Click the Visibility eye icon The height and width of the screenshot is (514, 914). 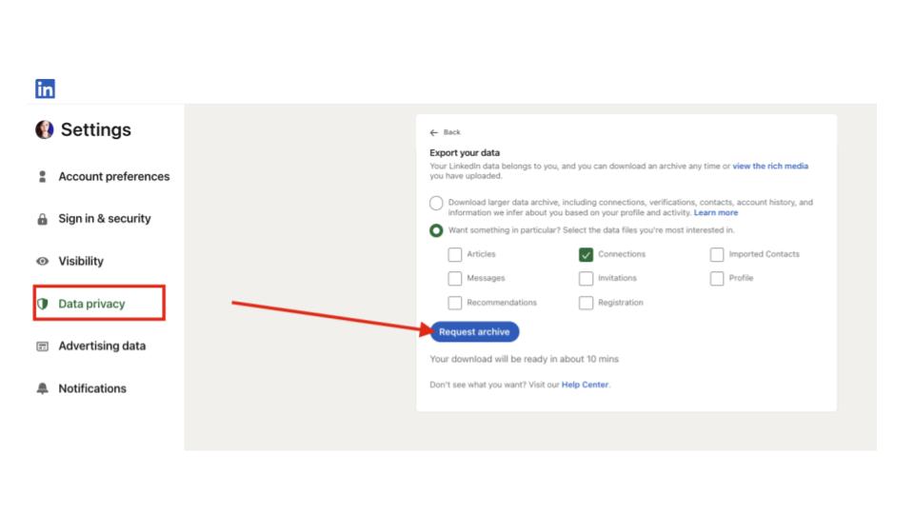coord(42,261)
